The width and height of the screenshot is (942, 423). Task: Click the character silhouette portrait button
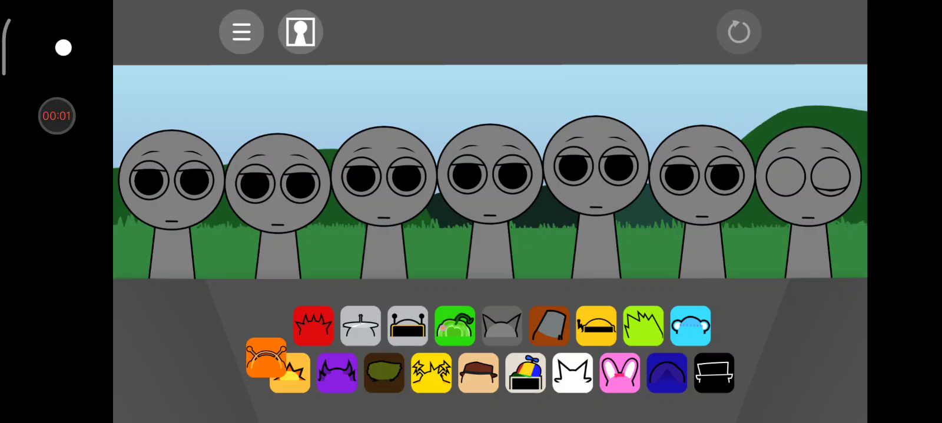coord(300,32)
